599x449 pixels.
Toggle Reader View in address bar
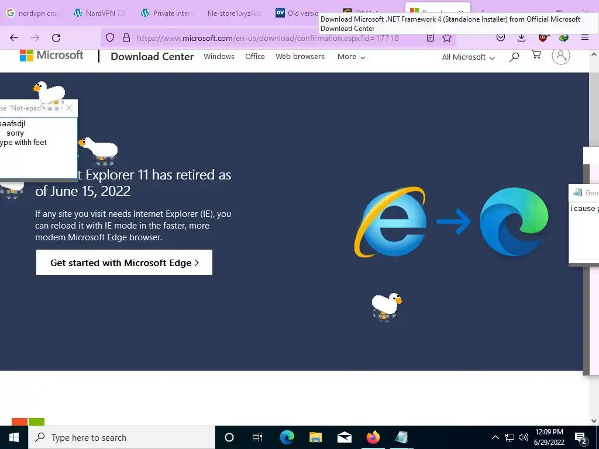point(431,38)
